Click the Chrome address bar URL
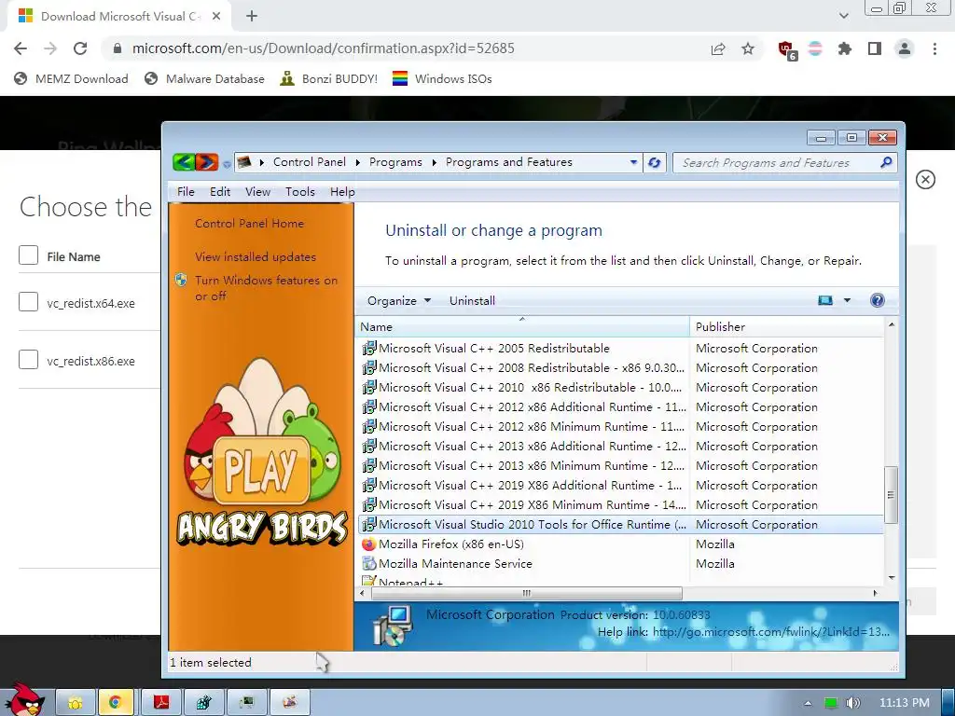The image size is (955, 716). [324, 48]
